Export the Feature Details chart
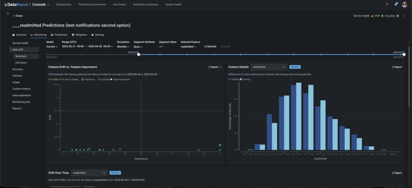The image size is (412, 188). point(397,67)
